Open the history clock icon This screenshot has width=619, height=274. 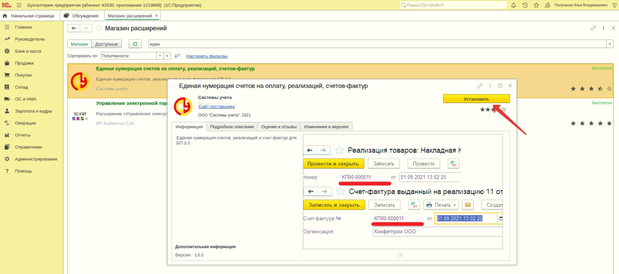coord(525,5)
